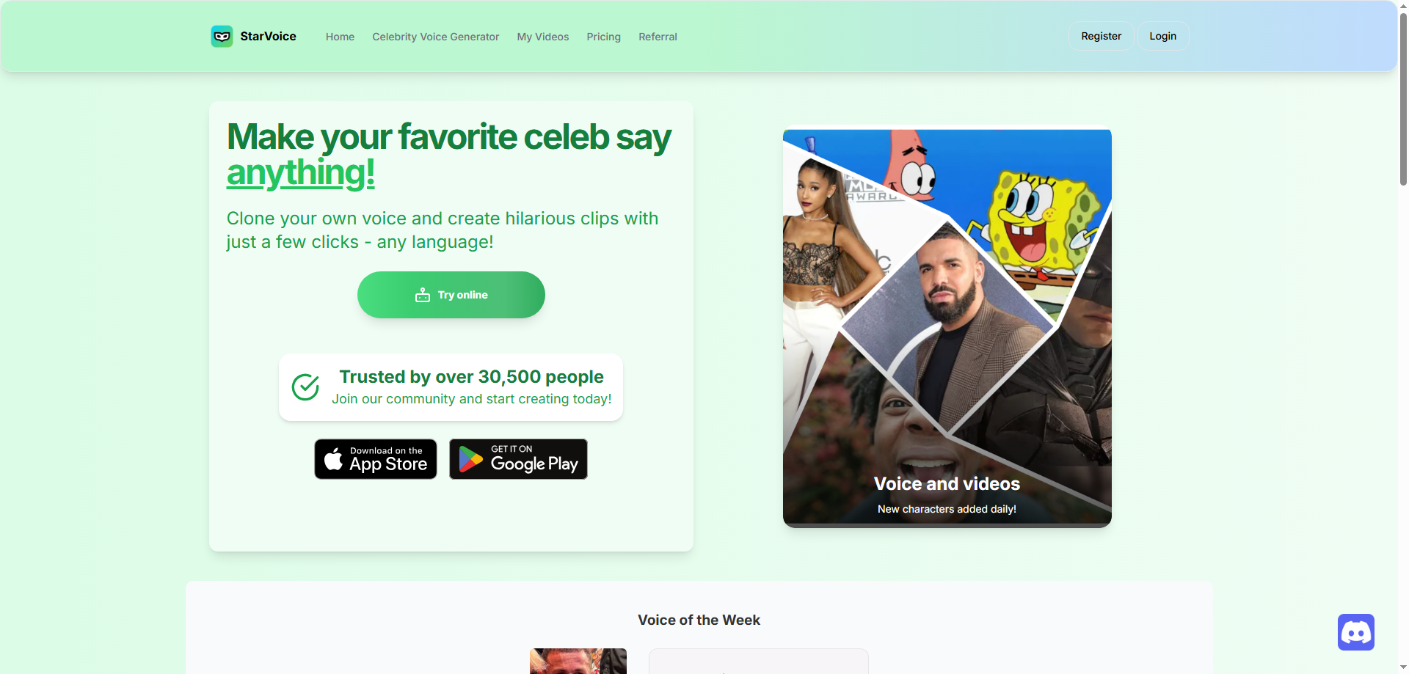
Task: Click the Register button
Action: [x=1101, y=36]
